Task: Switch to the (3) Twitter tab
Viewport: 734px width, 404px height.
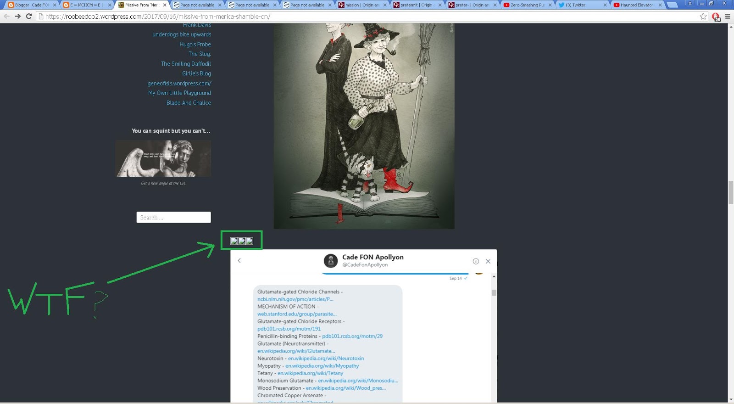Action: pyautogui.click(x=582, y=5)
